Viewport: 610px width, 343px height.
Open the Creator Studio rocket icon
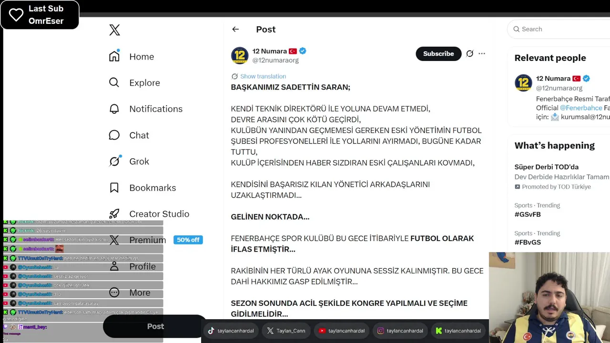coord(114,214)
